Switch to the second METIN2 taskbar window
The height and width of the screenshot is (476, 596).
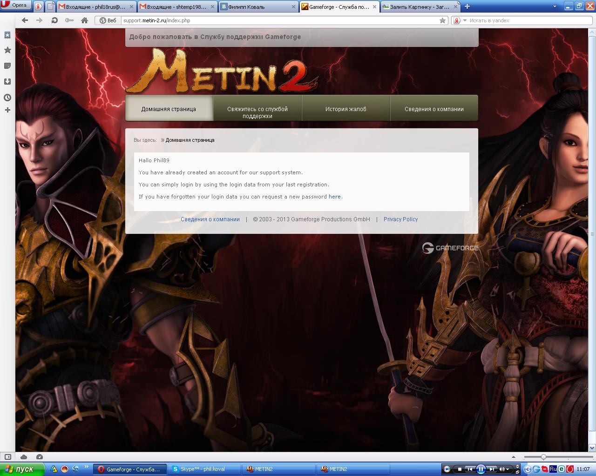pos(353,469)
